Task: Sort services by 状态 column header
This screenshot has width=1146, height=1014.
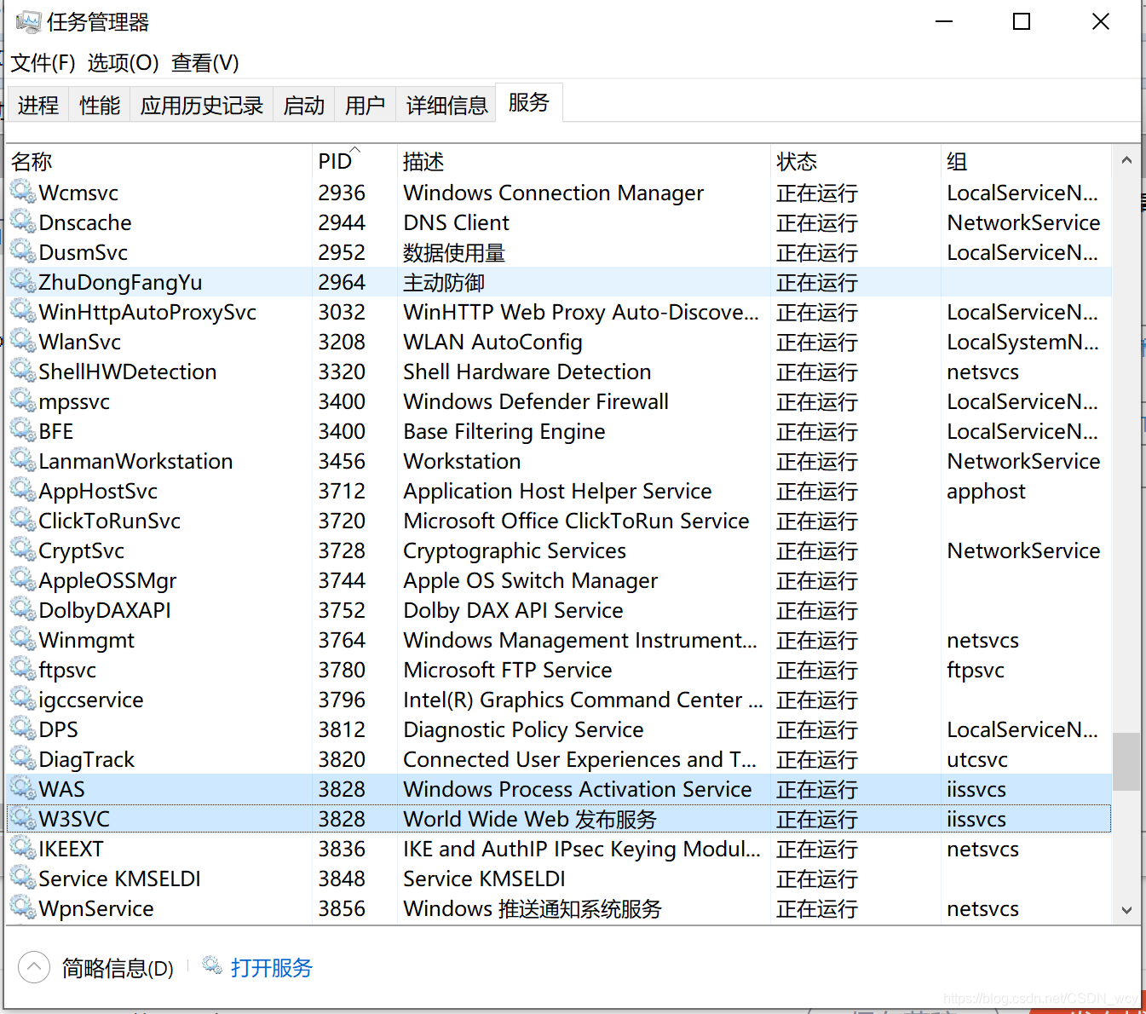Action: (x=855, y=161)
